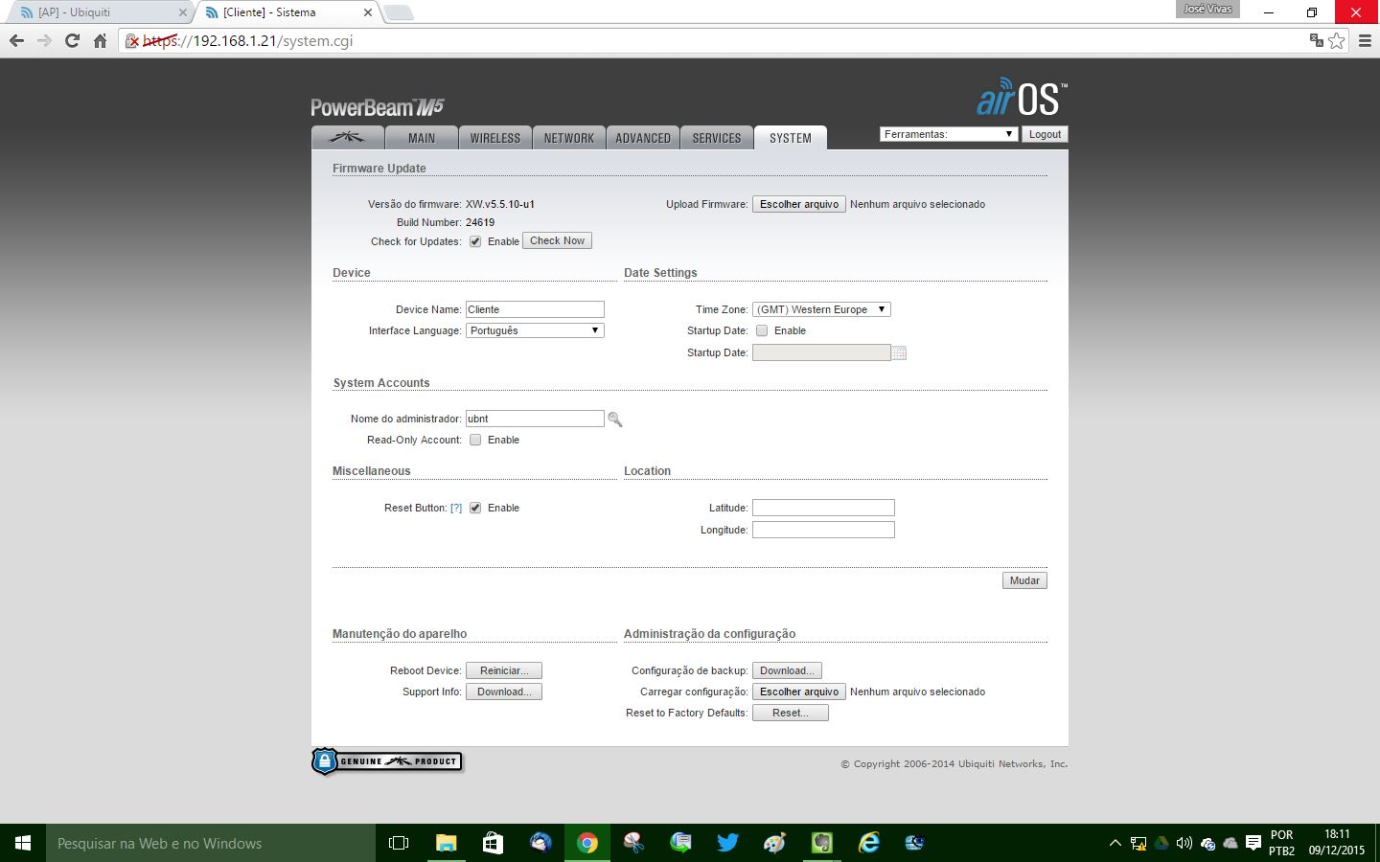Screen dimensions: 1380x862
Task: Open the Snipping Tool from taskbar
Action: coord(633,843)
